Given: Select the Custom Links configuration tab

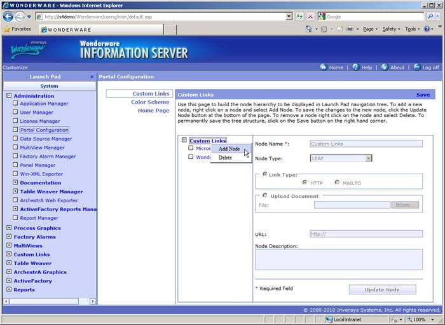Looking at the screenshot, I should click(139, 93).
